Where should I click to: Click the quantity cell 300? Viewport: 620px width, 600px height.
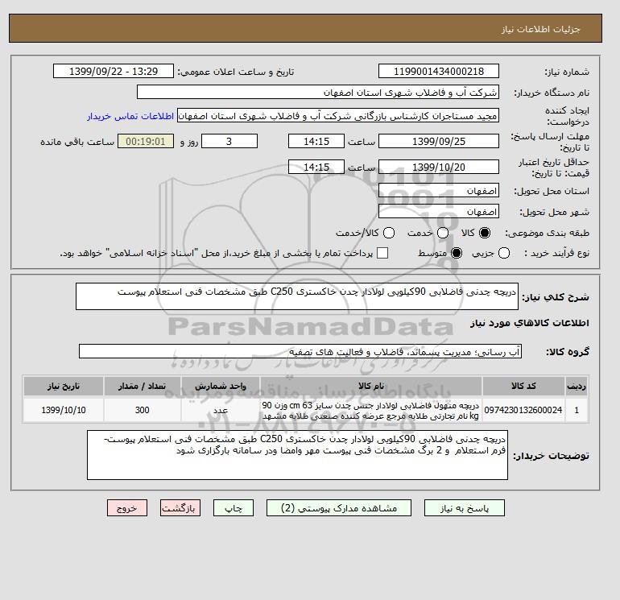pos(143,410)
